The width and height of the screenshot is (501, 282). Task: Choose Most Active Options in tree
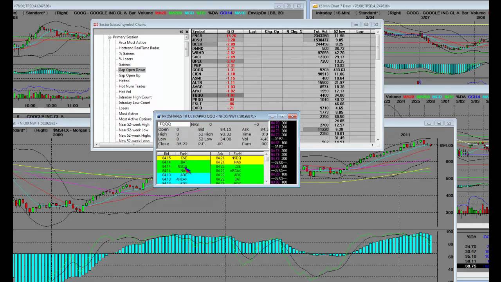point(135,119)
